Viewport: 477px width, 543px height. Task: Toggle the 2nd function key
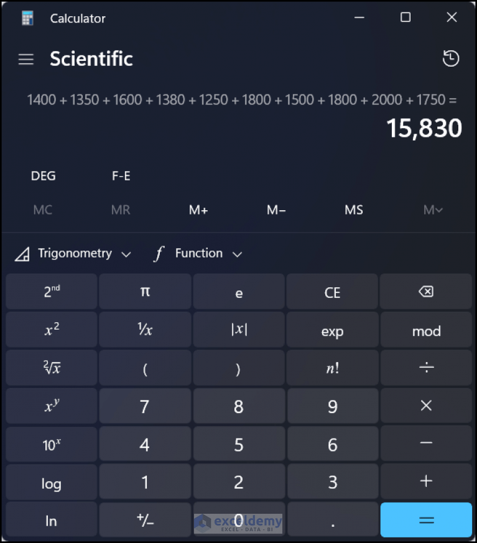point(52,292)
